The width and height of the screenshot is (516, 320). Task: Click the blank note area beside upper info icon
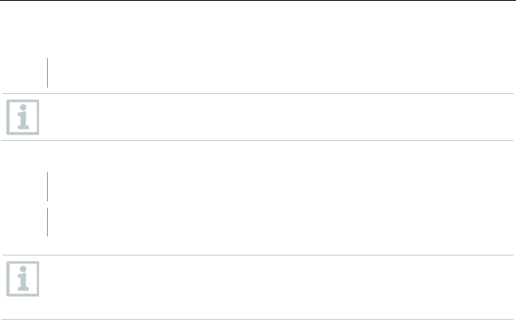(x=271, y=118)
